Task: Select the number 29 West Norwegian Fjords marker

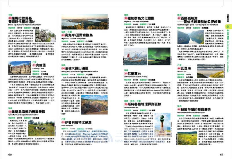Action: pyautogui.click(x=179, y=17)
